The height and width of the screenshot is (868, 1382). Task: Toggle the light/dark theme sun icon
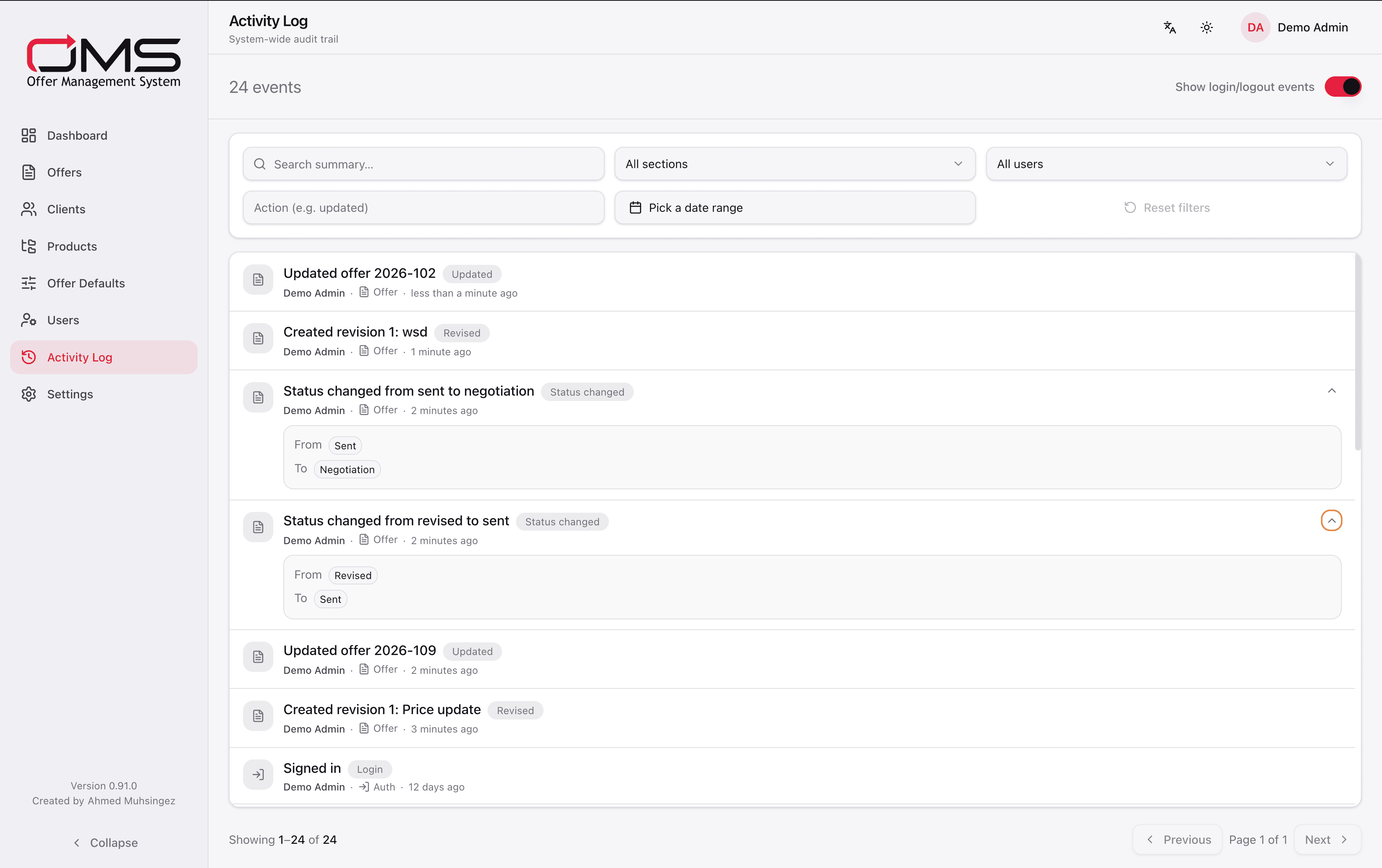coord(1207,28)
